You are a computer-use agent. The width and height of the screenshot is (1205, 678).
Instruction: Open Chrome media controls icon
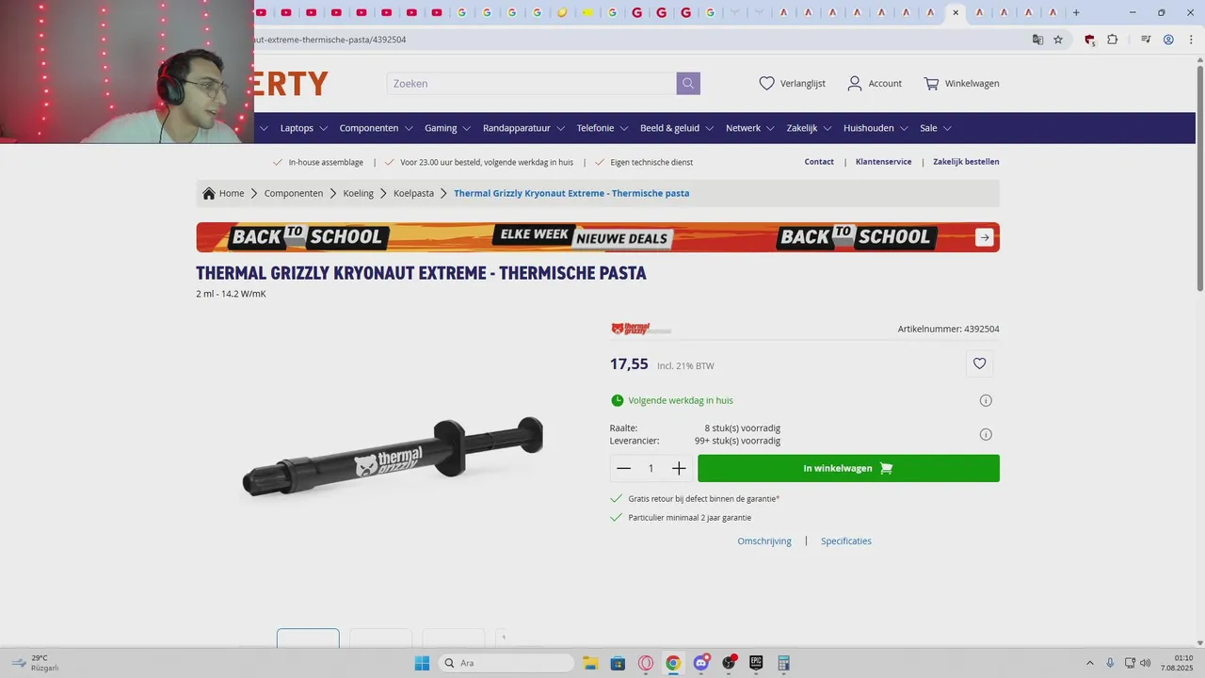(1146, 40)
